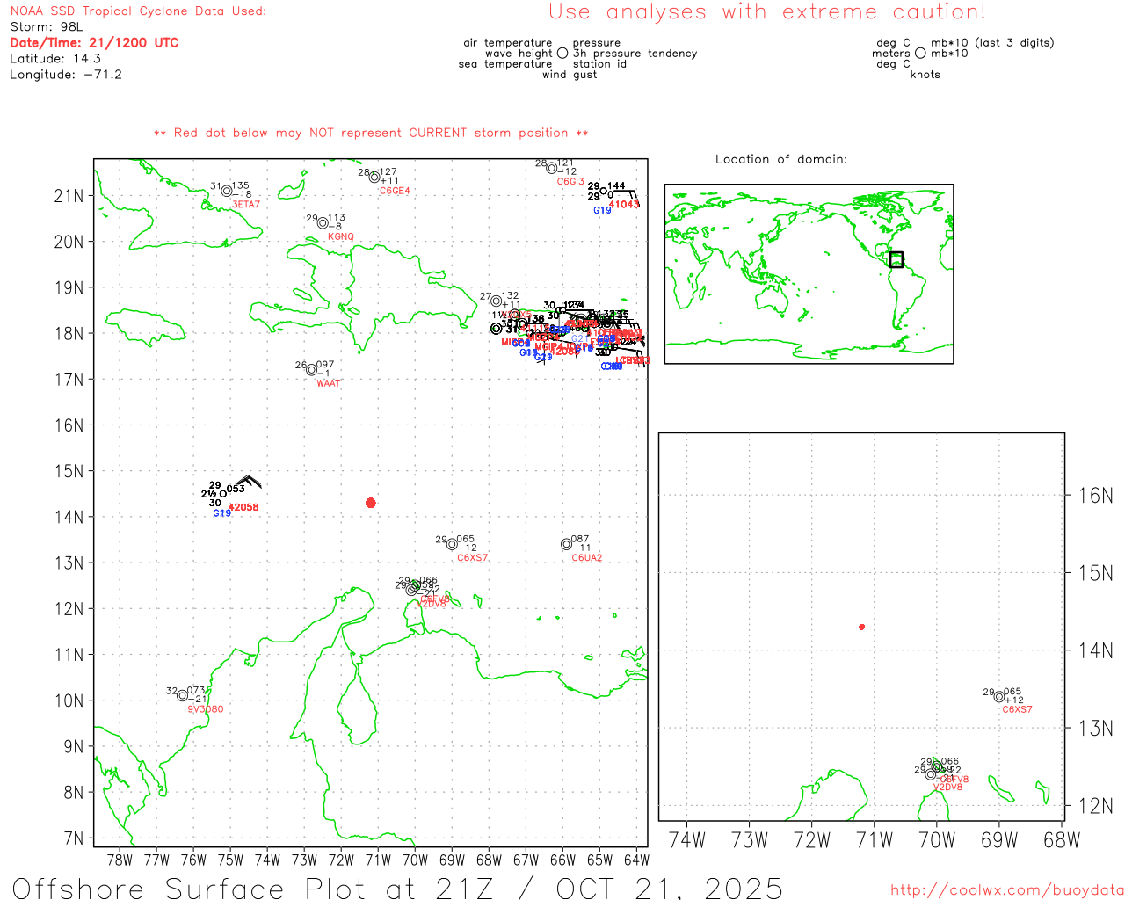Select the Storm: 98L text

tap(47, 26)
